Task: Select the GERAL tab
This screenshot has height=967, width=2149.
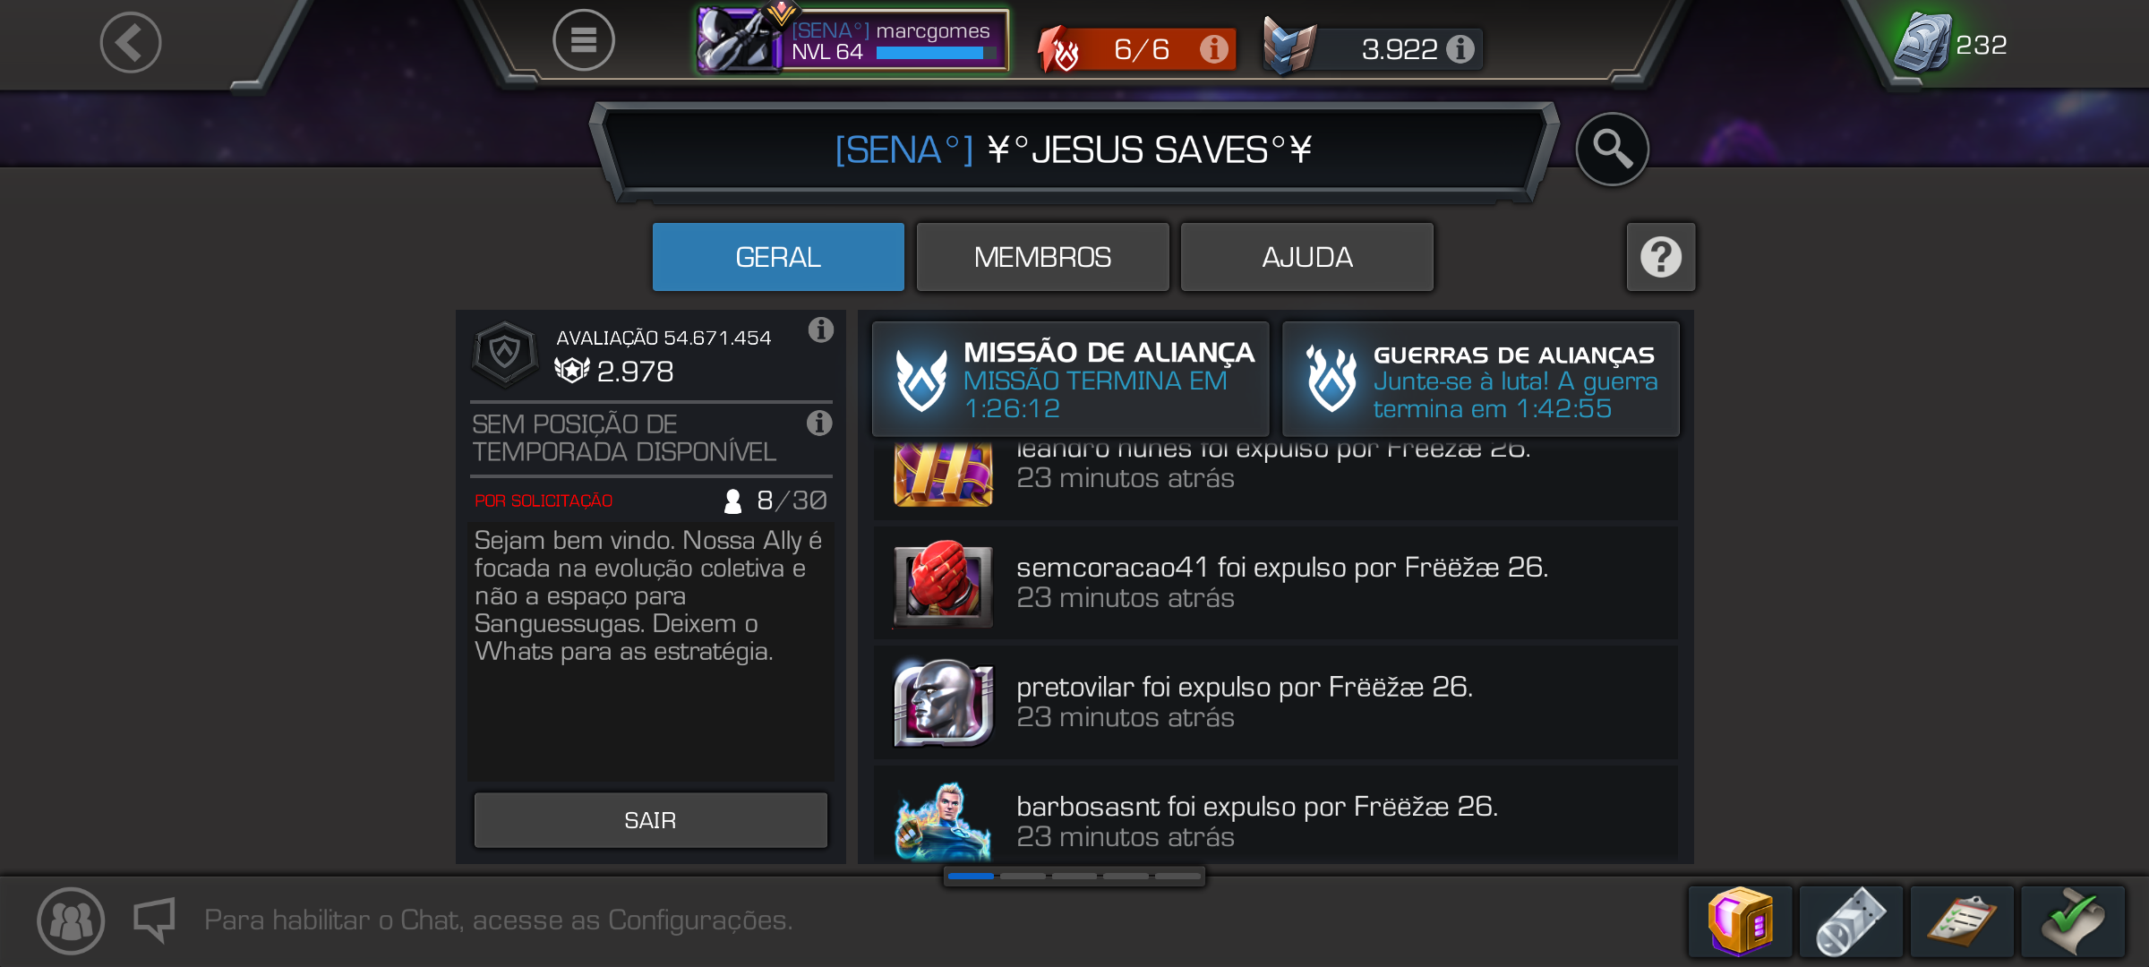Action: (778, 257)
